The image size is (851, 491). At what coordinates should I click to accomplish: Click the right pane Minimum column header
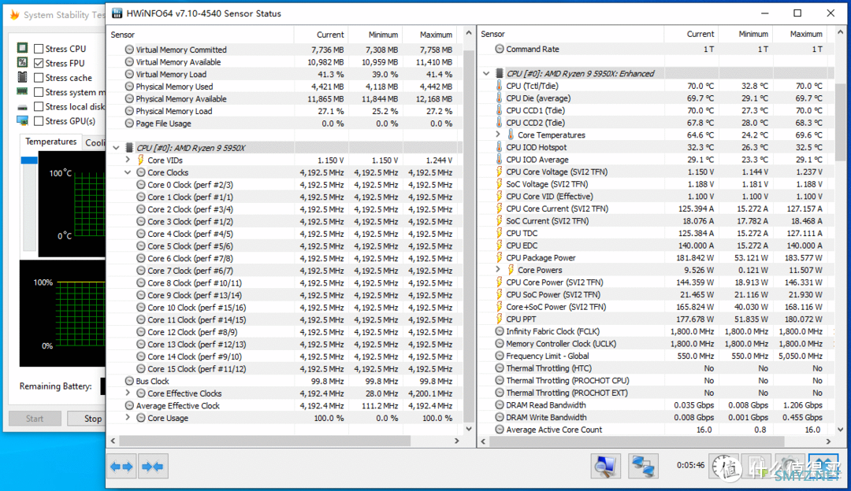click(x=745, y=34)
